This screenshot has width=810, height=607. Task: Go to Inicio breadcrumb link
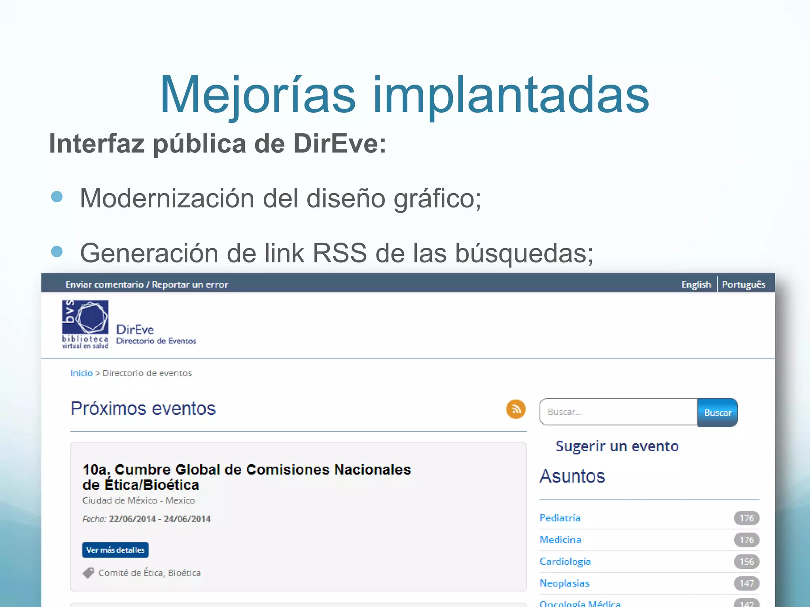pyautogui.click(x=81, y=373)
